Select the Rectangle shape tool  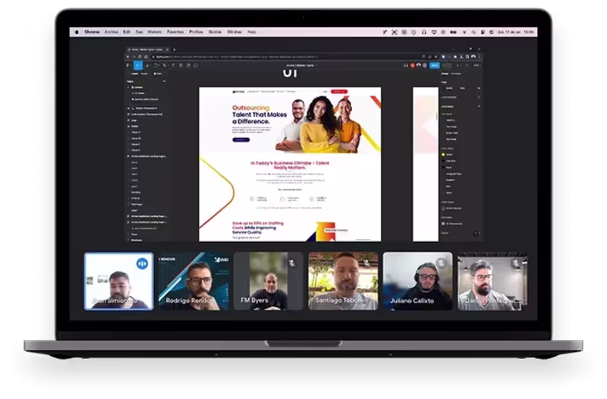pos(156,65)
